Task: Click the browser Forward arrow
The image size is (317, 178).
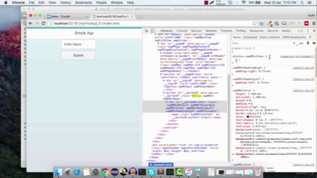Action: (37, 23)
